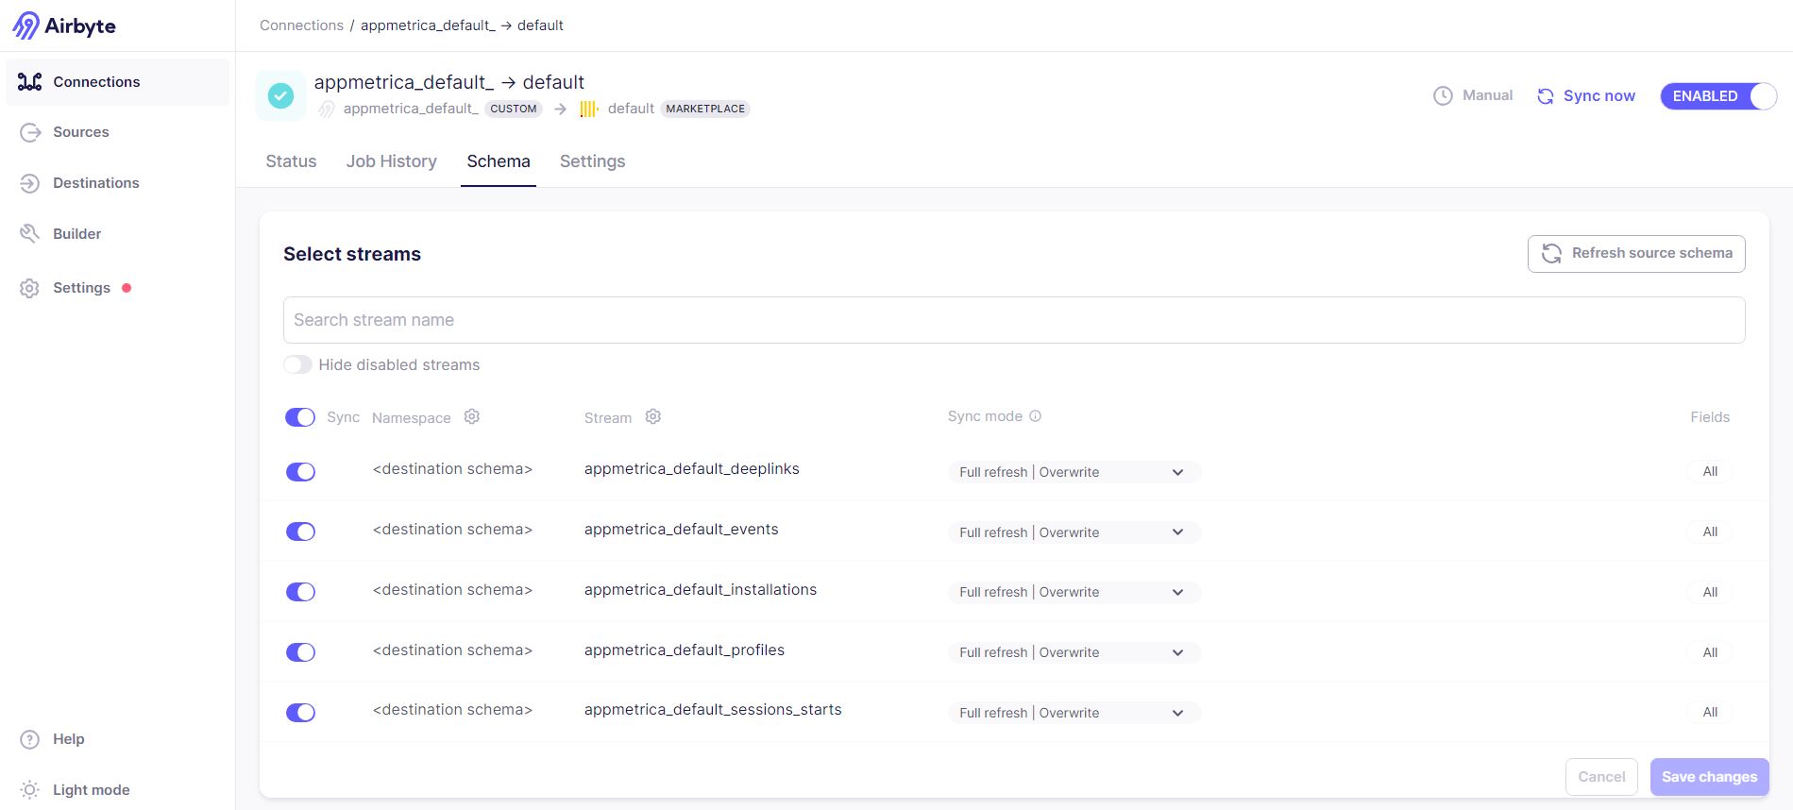Viewport: 1793px width, 810px height.
Task: Click the Refresh source schema button
Action: coord(1636,253)
